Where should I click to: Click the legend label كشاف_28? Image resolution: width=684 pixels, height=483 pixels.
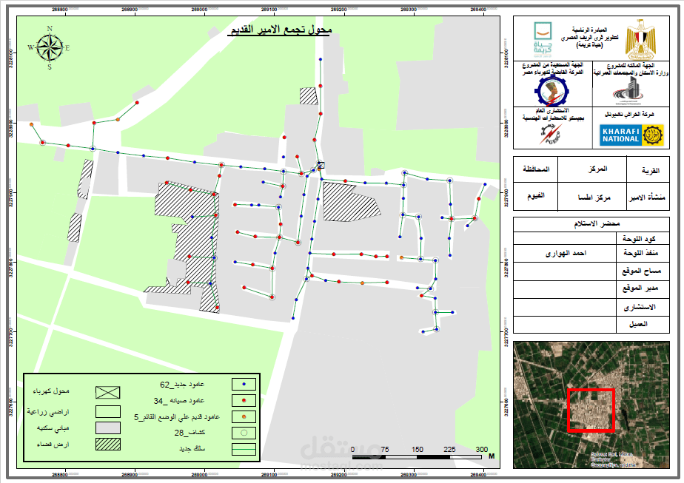pyautogui.click(x=190, y=433)
